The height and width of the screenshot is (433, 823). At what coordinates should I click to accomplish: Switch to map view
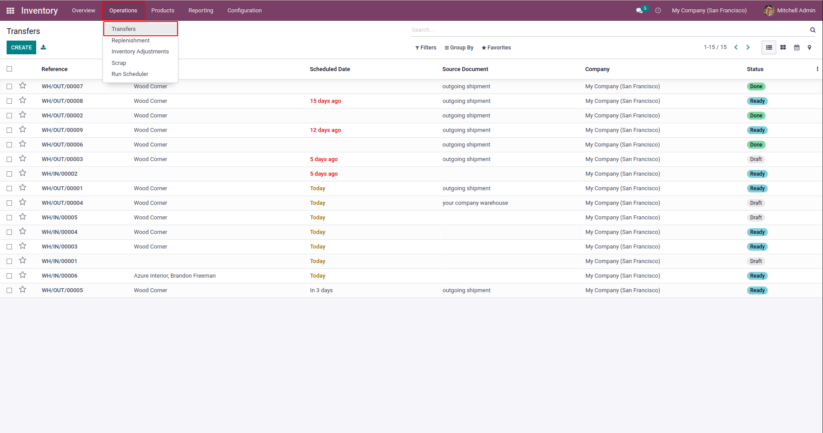tap(809, 47)
